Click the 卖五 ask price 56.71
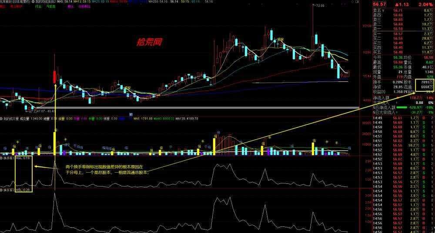The image size is (435, 233). pos(398,10)
